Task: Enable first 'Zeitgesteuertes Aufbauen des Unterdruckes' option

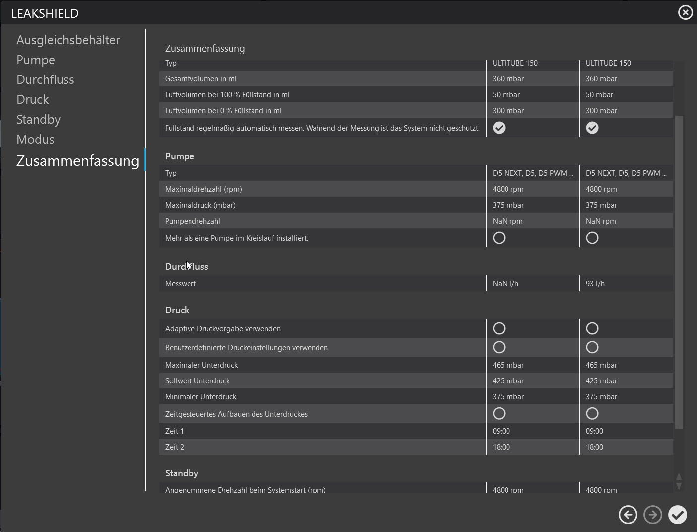Action: 499,414
